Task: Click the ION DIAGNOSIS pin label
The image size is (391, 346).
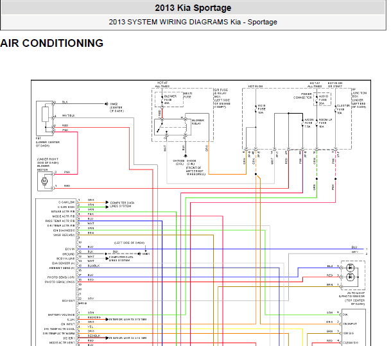Action: coord(64,230)
